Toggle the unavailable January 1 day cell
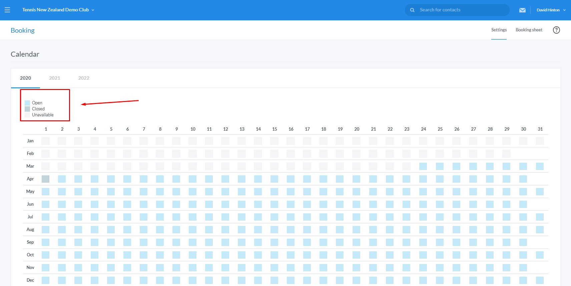Image resolution: width=571 pixels, height=286 pixels. point(46,141)
